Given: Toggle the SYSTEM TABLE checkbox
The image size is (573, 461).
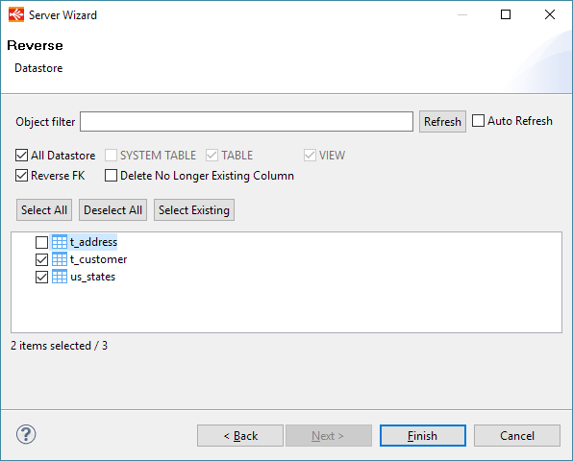Looking at the screenshot, I should click(112, 156).
